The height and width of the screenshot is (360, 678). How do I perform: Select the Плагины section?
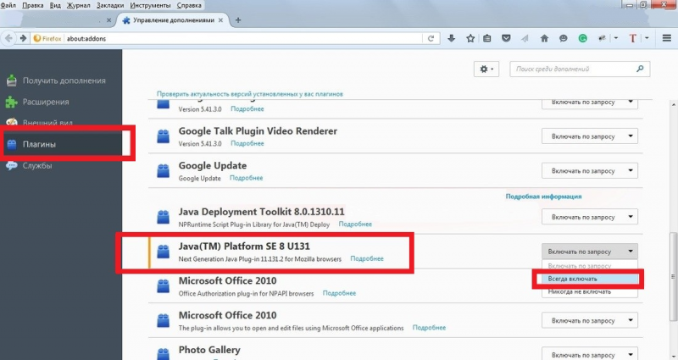point(61,144)
